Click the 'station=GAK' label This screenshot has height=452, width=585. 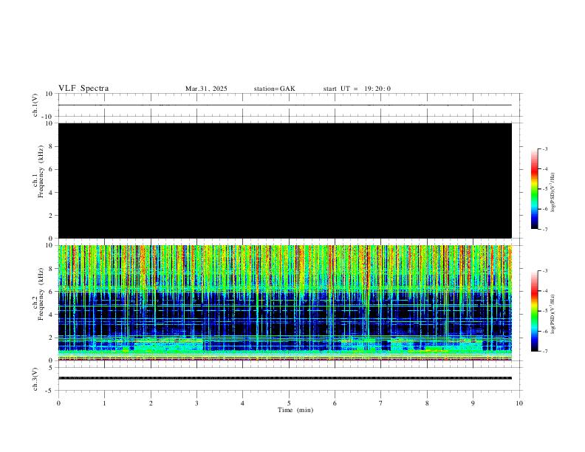tap(275, 89)
